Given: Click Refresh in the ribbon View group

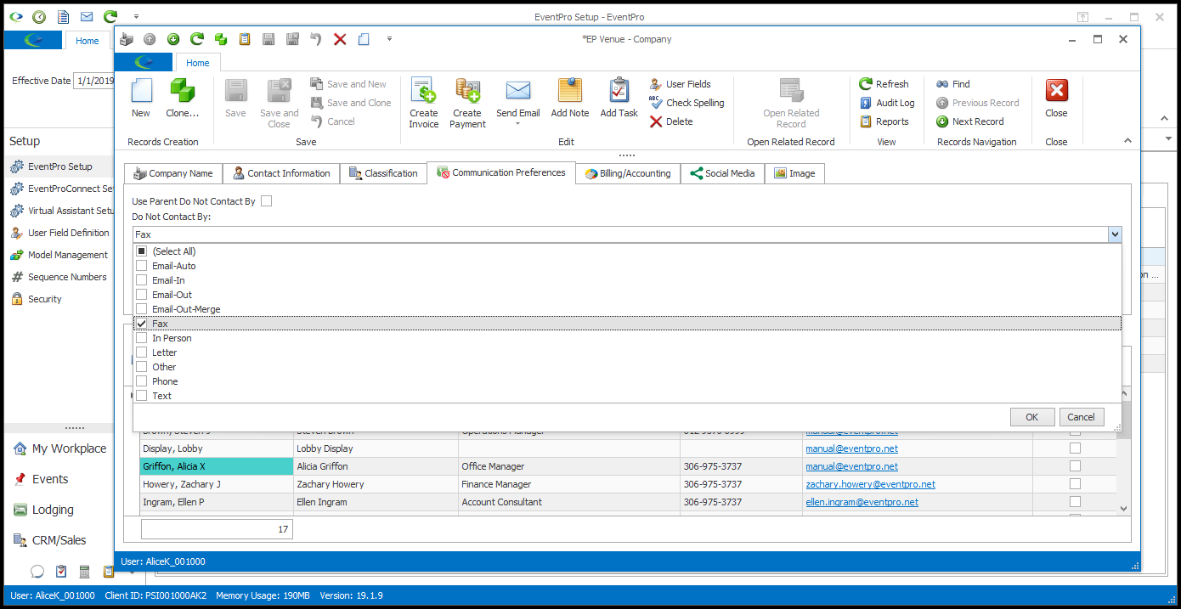Looking at the screenshot, I should pyautogui.click(x=884, y=84).
